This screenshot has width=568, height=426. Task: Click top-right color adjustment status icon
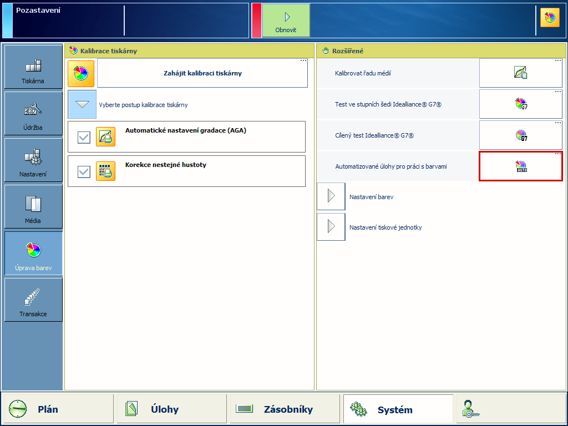click(550, 18)
